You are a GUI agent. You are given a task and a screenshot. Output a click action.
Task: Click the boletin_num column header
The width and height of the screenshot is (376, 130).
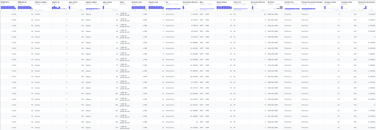pyautogui.click(x=154, y=2)
